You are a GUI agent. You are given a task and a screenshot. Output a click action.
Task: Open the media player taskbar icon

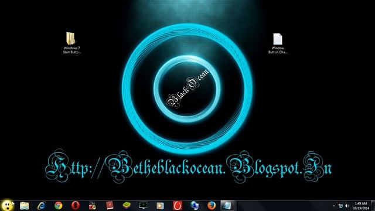[160, 206]
